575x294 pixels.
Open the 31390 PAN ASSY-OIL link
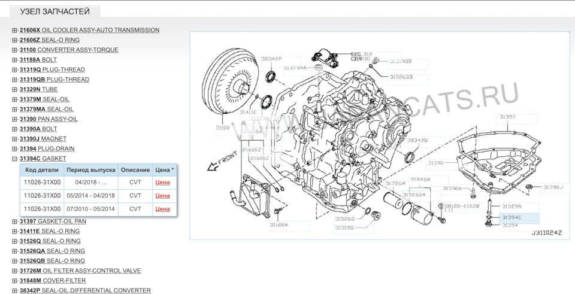(49, 119)
